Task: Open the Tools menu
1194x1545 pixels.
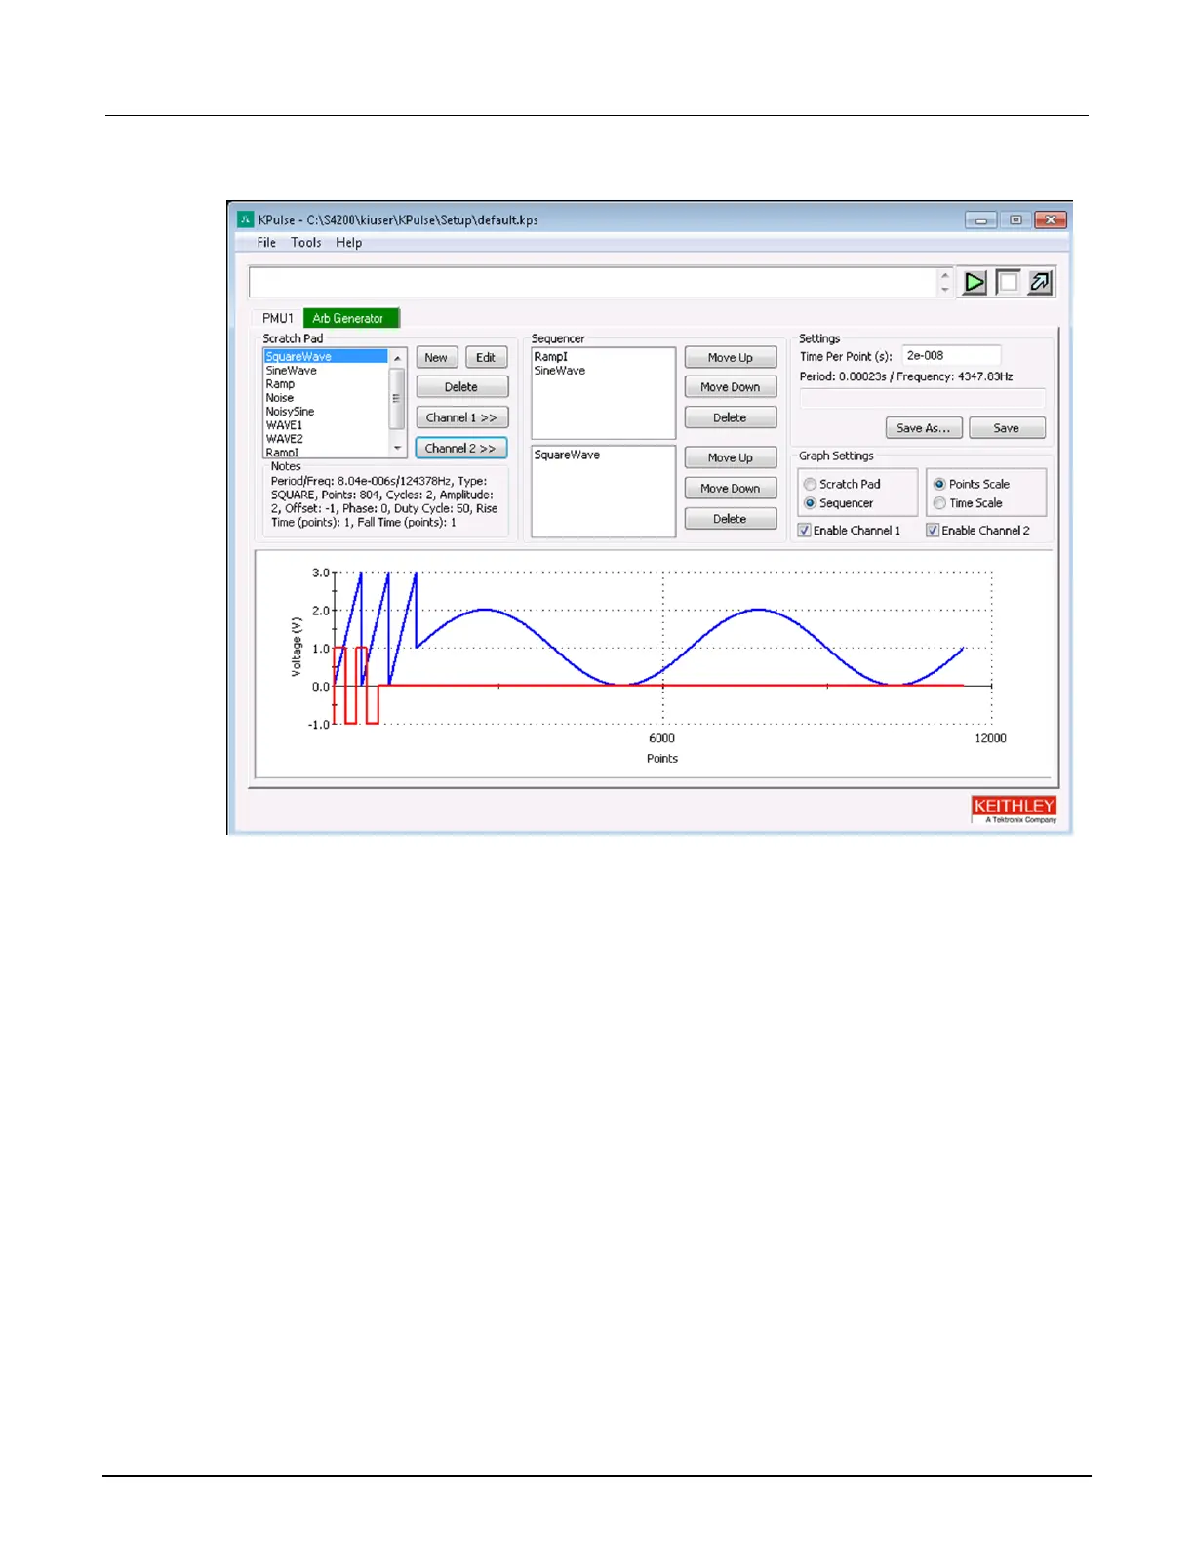Action: point(306,243)
